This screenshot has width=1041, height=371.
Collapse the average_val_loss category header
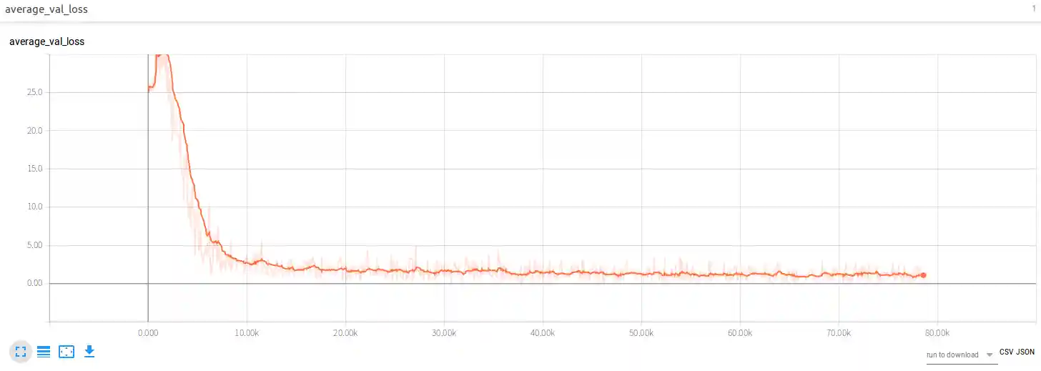(46, 10)
